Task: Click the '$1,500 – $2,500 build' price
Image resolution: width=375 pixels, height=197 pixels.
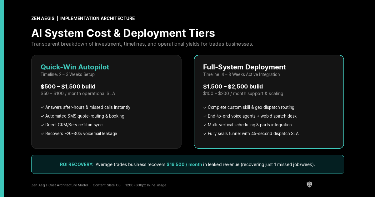Action: coord(233,87)
